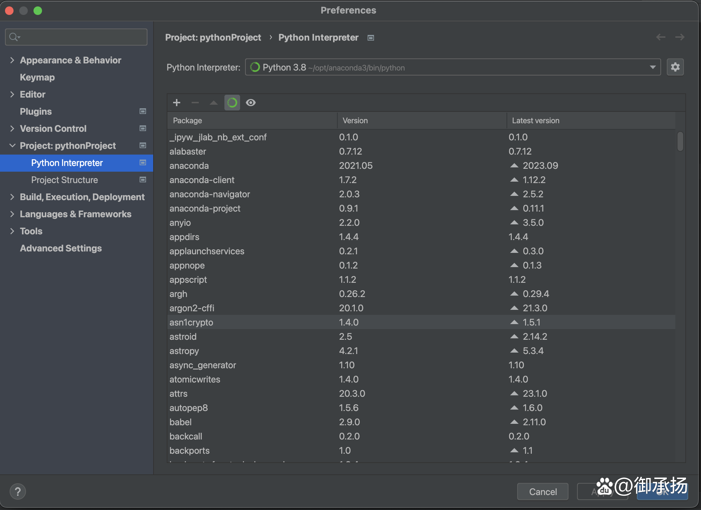
Task: Click project-level icon next to Plugins
Action: [x=143, y=111]
